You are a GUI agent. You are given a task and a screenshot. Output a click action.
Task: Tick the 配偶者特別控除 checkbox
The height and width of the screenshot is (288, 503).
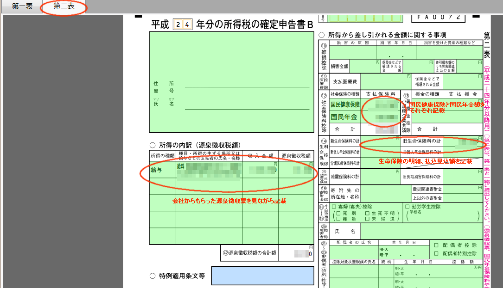436,253
